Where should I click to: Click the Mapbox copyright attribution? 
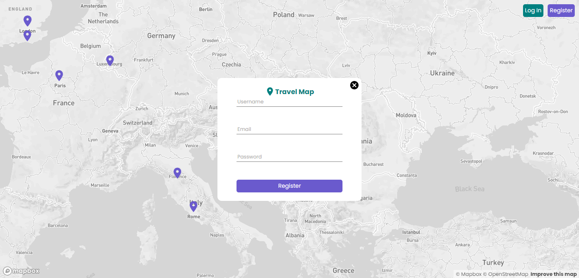pos(469,274)
